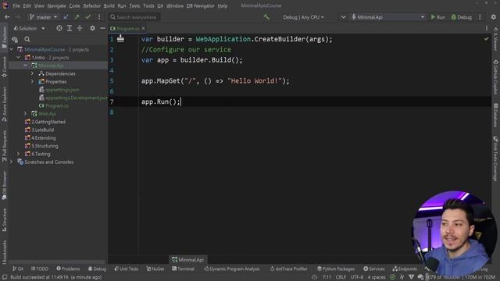Click Expand All in Solution explorer toolbar
Image resolution: width=500 pixels, height=281 pixels.
pos(70,28)
